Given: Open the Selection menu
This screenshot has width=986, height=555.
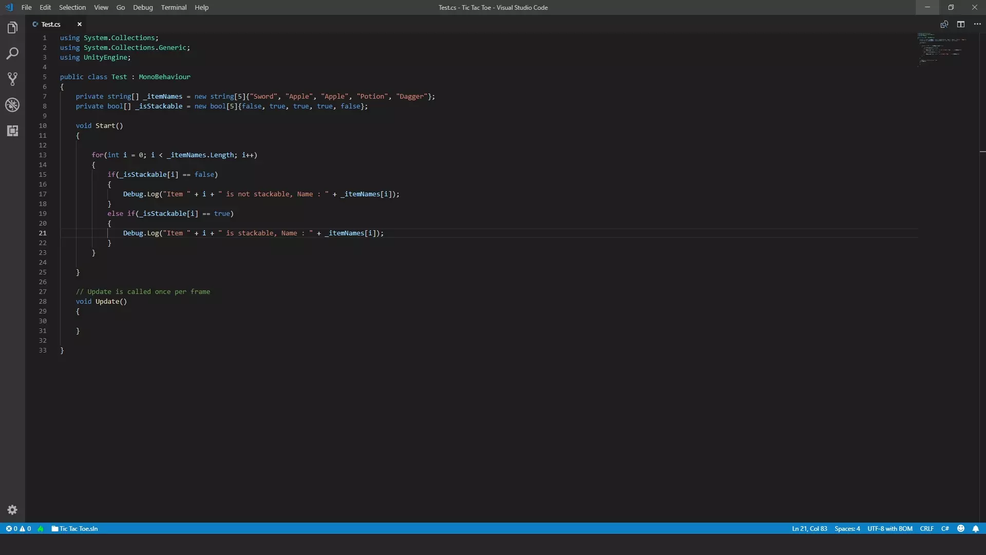Looking at the screenshot, I should (72, 7).
